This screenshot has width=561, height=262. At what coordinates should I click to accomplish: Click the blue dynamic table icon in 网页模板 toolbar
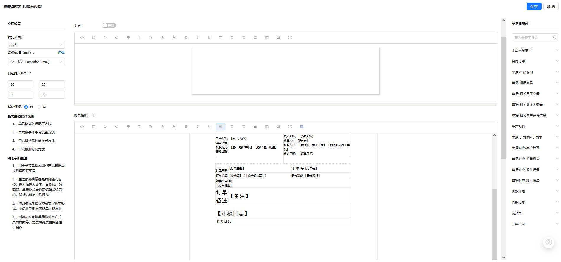[x=301, y=126]
